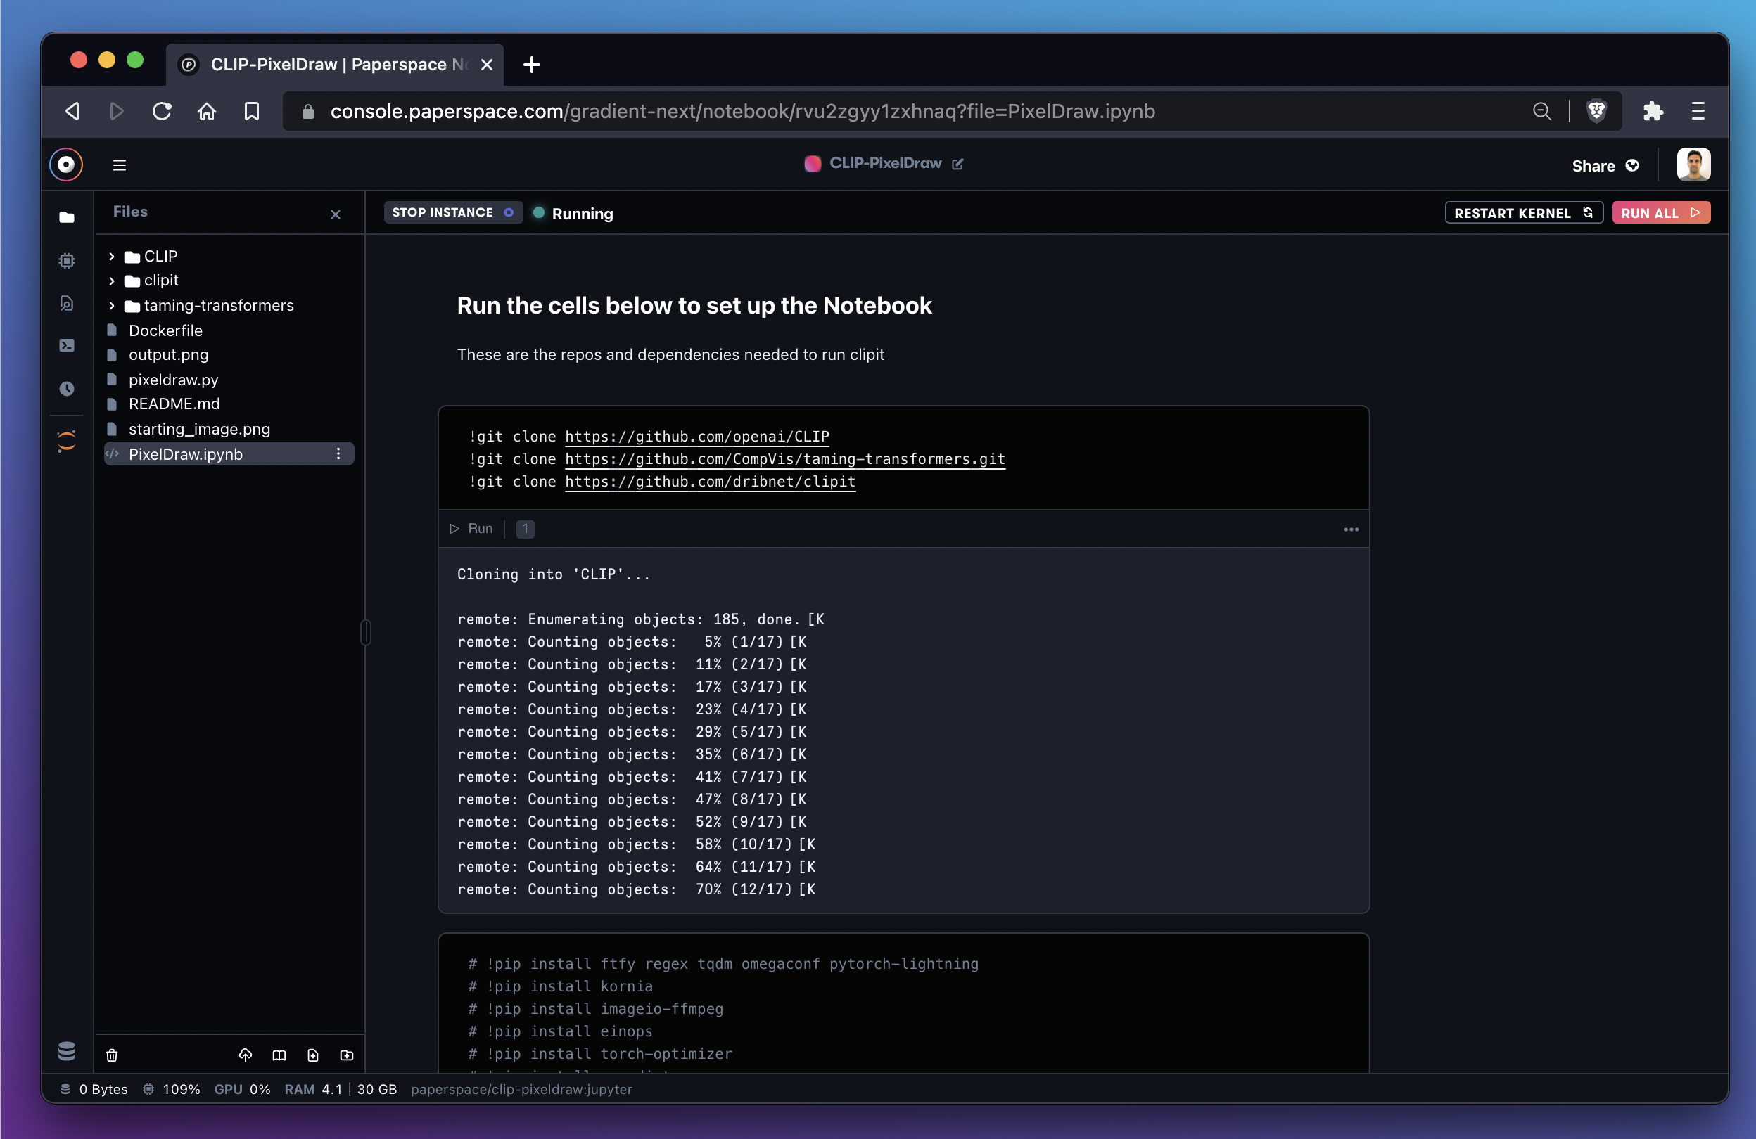This screenshot has width=1756, height=1139.
Task: Open PixelDraw.ipynb three-dot options
Action: click(x=338, y=454)
